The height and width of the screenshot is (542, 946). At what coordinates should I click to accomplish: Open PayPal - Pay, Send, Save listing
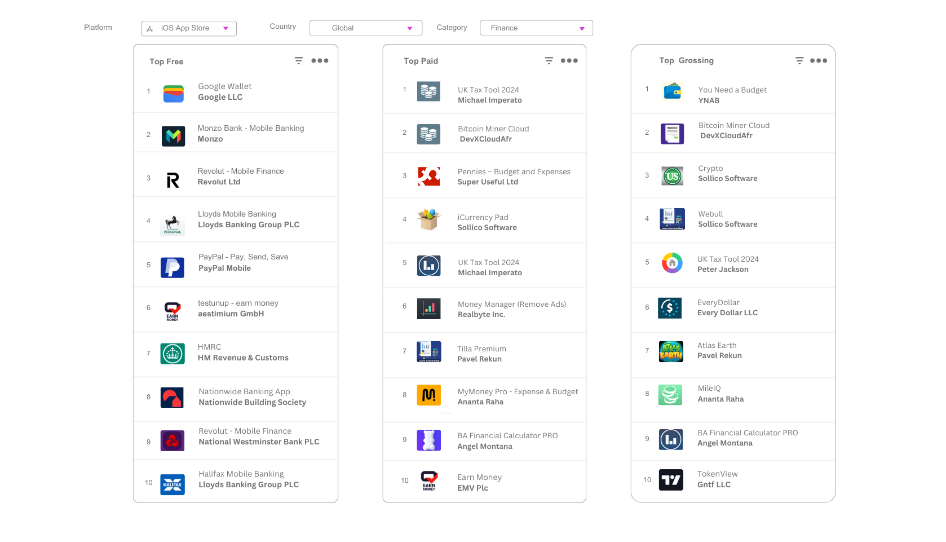tap(244, 257)
